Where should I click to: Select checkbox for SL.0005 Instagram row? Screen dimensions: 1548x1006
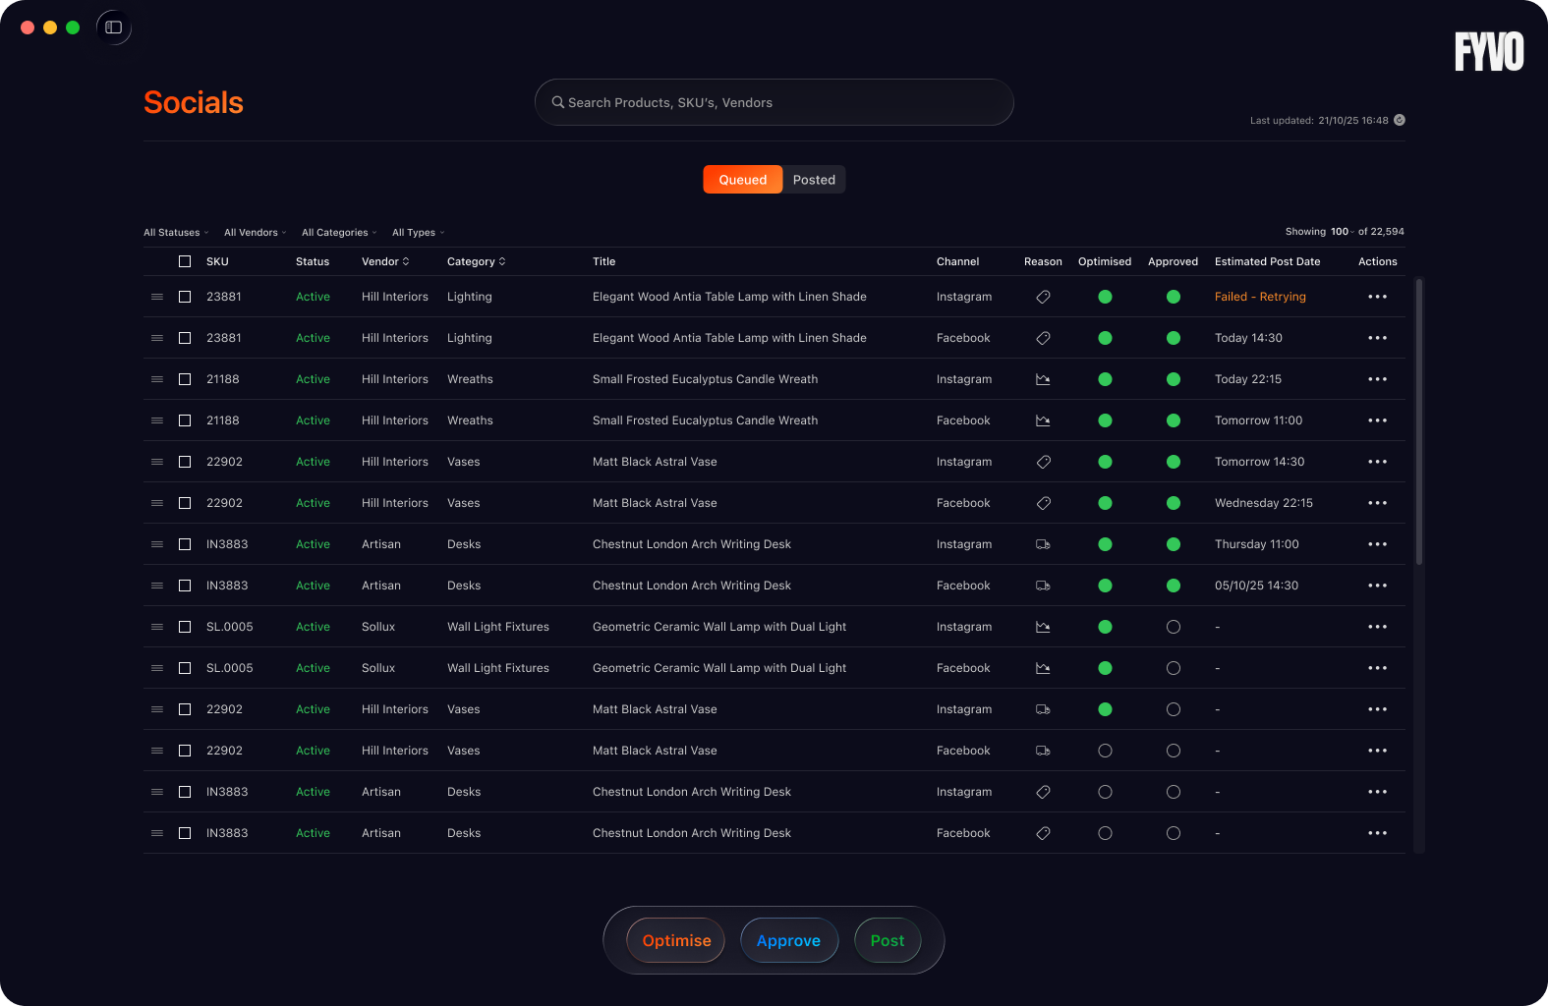click(x=185, y=627)
